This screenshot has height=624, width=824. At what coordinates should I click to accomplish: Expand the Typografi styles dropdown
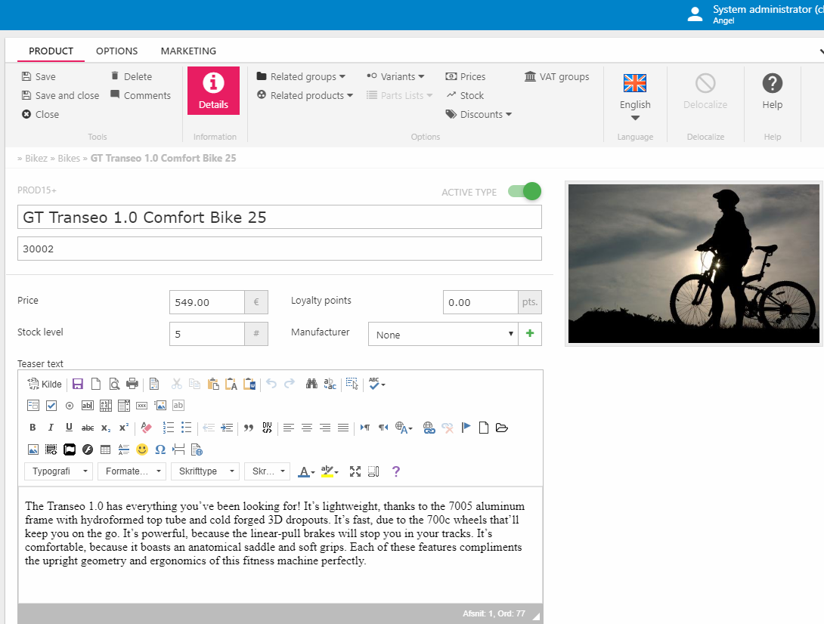(x=58, y=471)
